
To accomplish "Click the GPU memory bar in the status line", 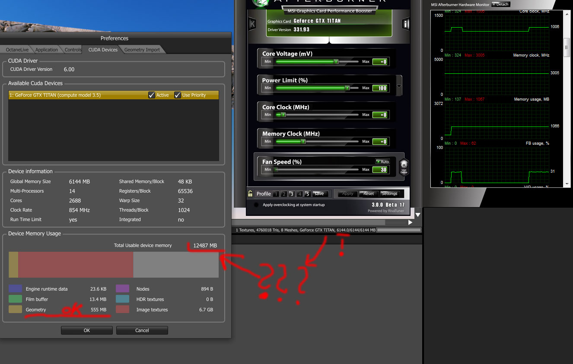I will point(398,230).
